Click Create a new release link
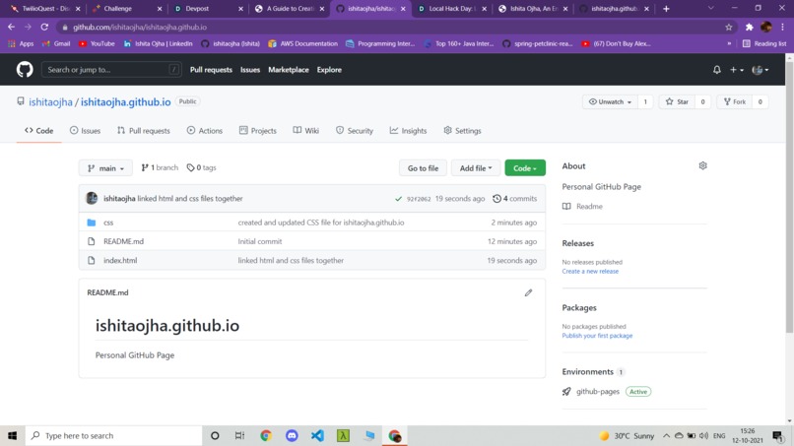This screenshot has height=446, width=794. click(x=590, y=272)
